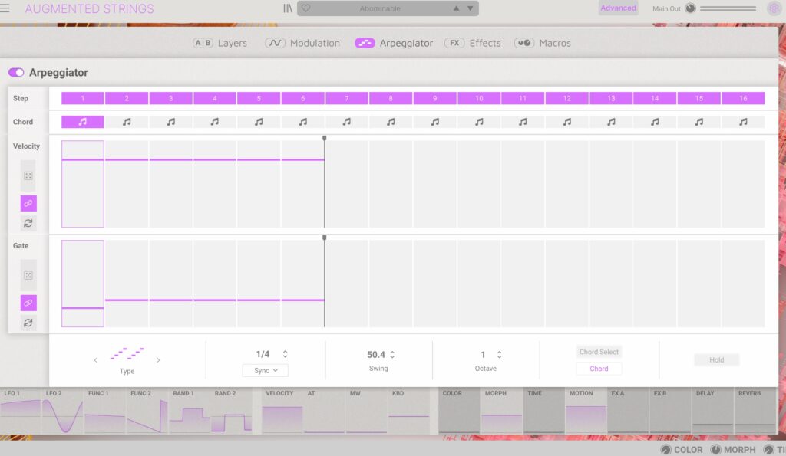Toggle the Hold button
786x456 pixels.
716,359
